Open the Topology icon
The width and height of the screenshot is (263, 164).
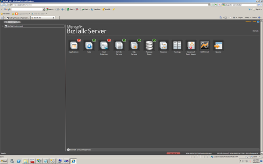pos(177,45)
